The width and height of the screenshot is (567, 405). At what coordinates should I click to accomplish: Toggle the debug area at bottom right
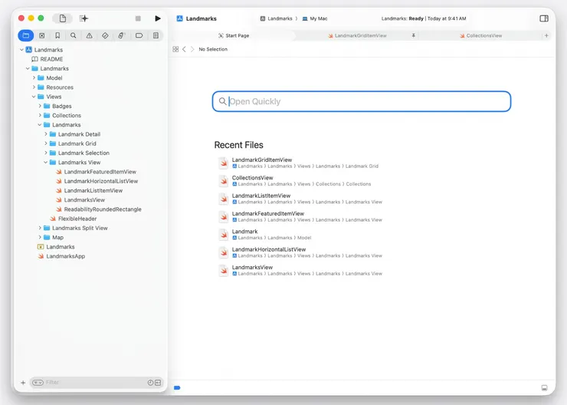pos(544,387)
